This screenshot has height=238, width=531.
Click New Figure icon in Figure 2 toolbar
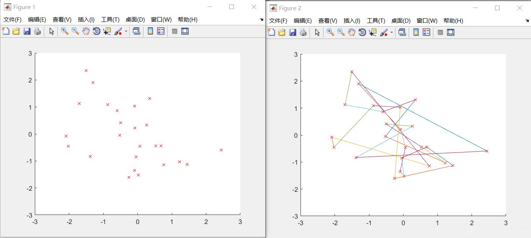click(271, 33)
